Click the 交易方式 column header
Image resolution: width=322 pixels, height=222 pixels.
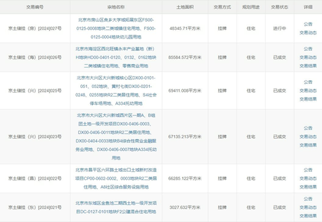tap(222, 7)
